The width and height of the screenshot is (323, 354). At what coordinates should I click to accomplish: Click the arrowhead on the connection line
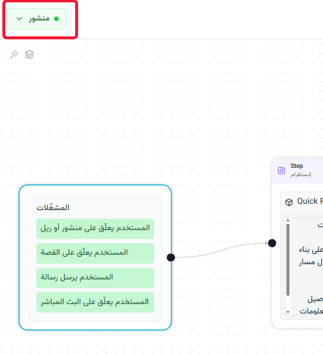(x=266, y=243)
